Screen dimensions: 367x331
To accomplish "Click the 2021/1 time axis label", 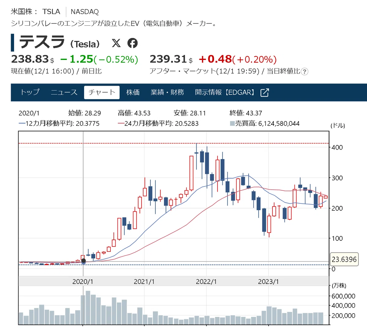I will (144, 282).
